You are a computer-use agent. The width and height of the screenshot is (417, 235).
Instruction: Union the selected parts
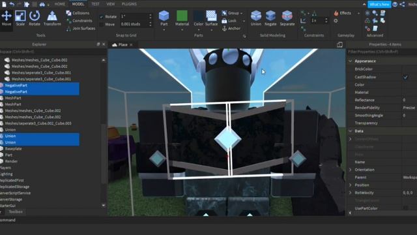(x=256, y=18)
